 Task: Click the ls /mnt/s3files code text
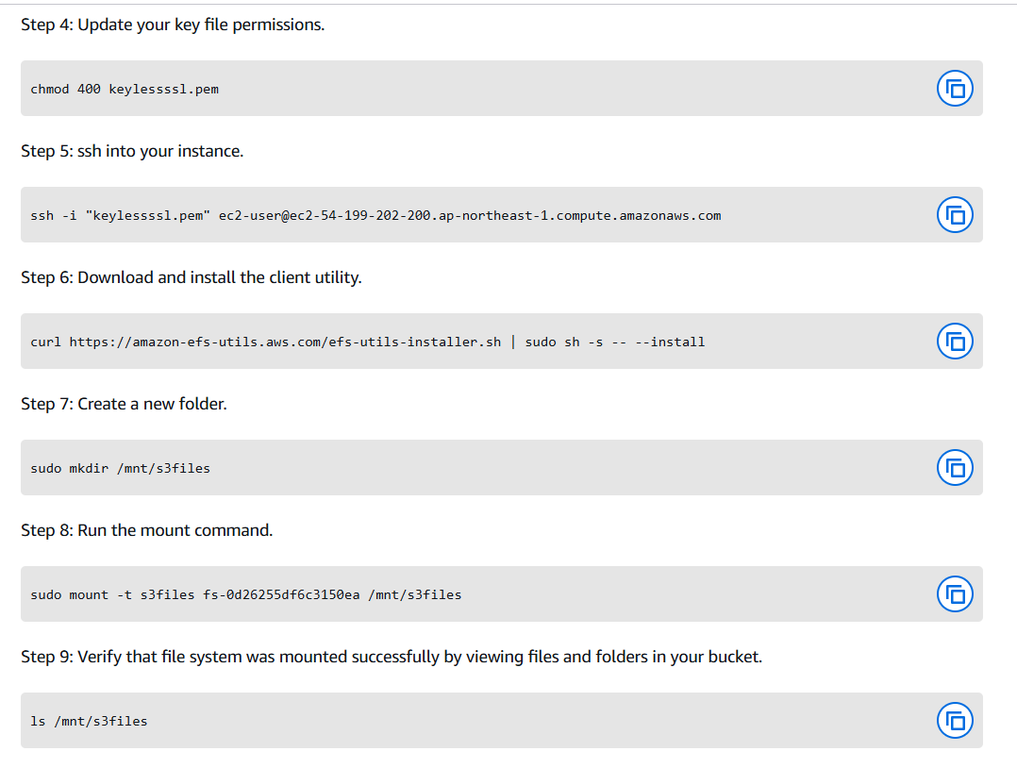tap(89, 721)
